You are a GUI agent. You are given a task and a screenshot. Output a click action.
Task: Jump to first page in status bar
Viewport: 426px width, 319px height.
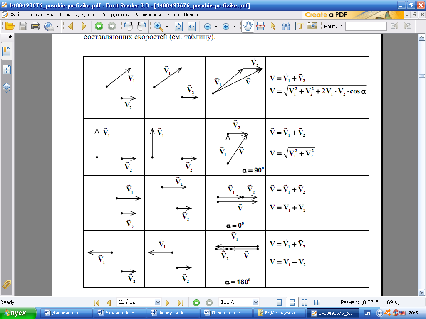pyautogui.click(x=97, y=302)
